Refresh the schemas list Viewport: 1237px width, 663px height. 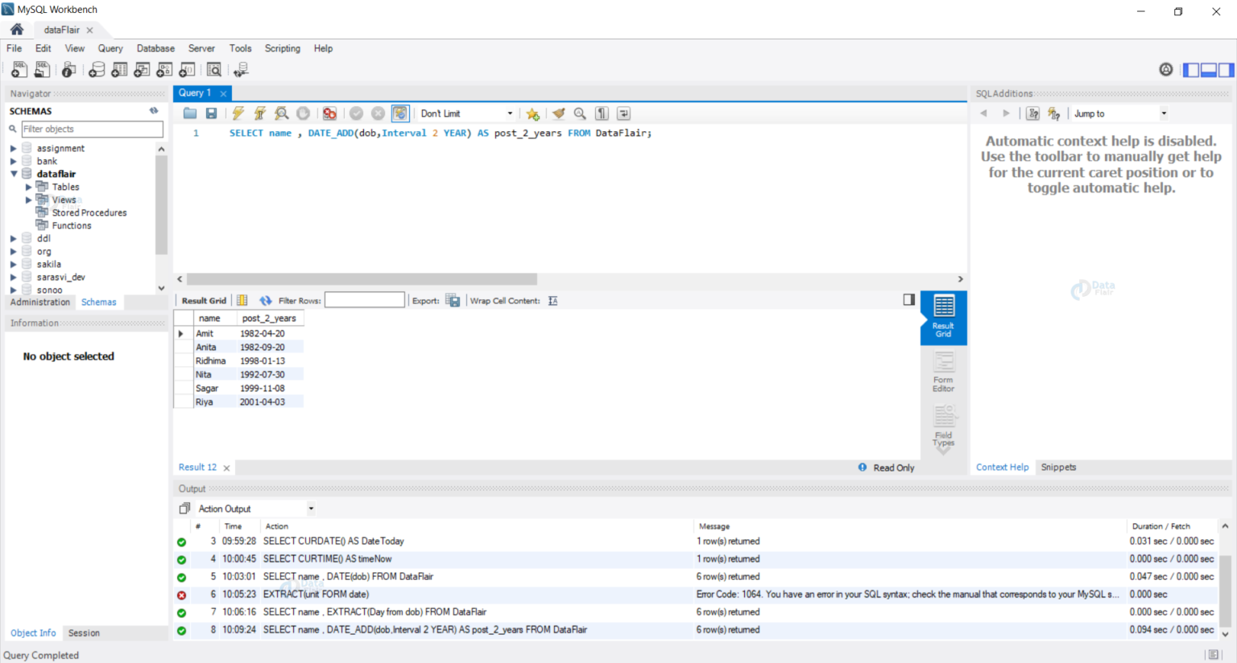point(154,110)
